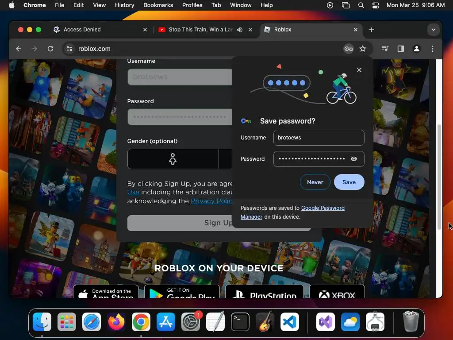Open the Apple menu
Viewport: 453px width, 340px height.
tap(12, 5)
